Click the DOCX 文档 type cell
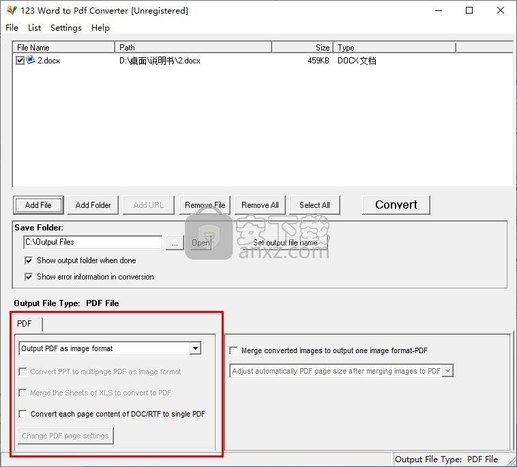517x467 pixels. point(357,61)
